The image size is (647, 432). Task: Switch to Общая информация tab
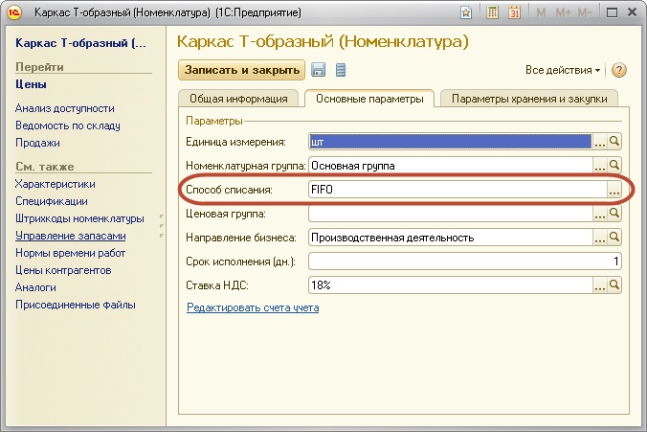pyautogui.click(x=238, y=99)
